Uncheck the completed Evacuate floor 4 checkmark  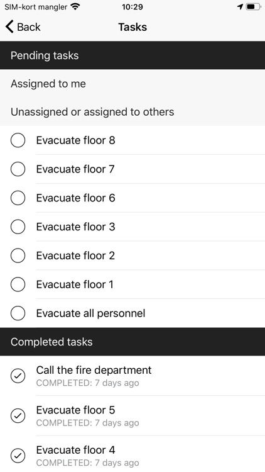(x=18, y=456)
